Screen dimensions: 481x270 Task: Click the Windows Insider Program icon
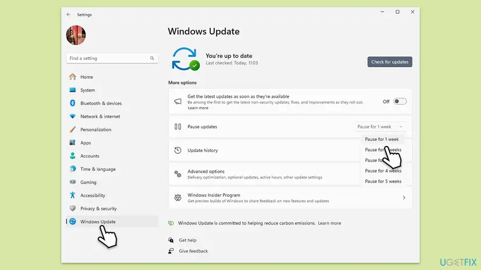(x=178, y=198)
